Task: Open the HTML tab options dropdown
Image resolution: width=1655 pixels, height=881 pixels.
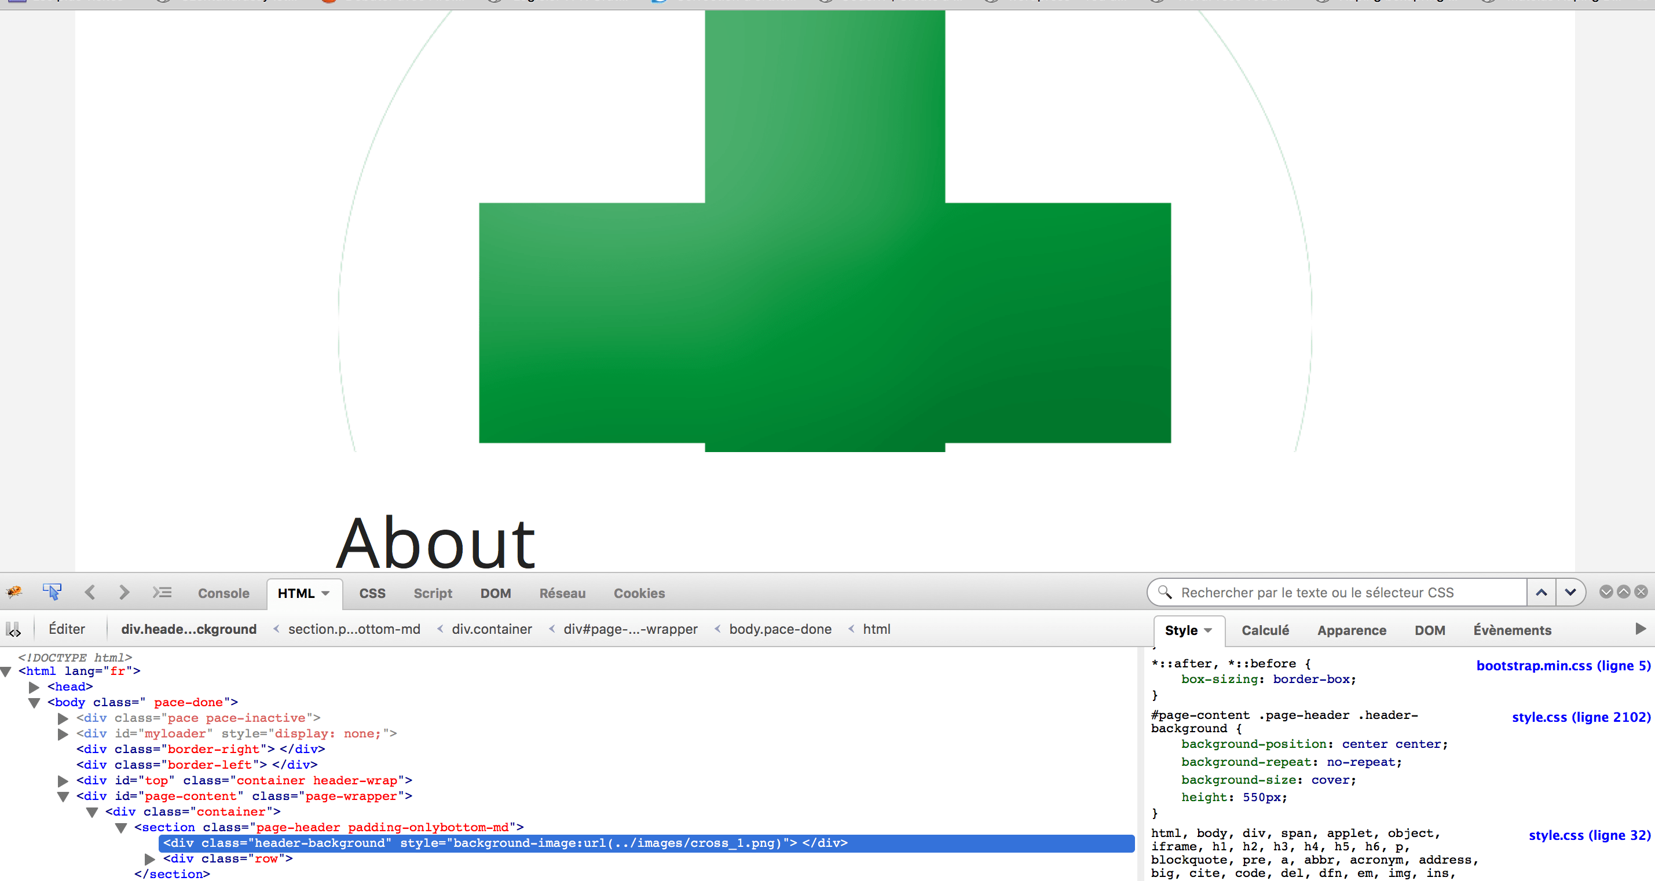Action: tap(326, 593)
